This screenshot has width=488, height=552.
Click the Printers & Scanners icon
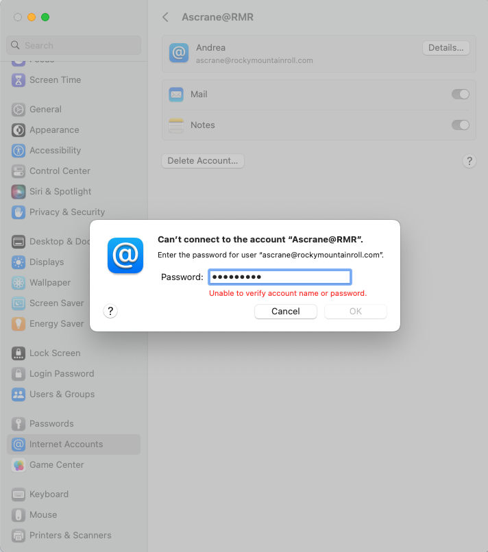tap(19, 536)
